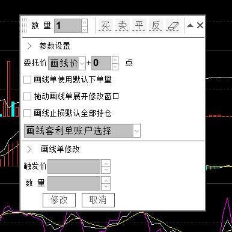
Task: Increase 触发价 with its up arrow
Action: click(x=106, y=163)
